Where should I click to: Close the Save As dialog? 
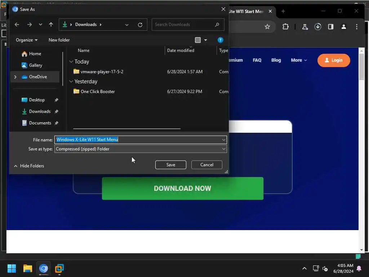[223, 9]
